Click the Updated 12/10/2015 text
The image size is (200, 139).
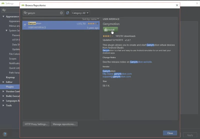click(113, 40)
